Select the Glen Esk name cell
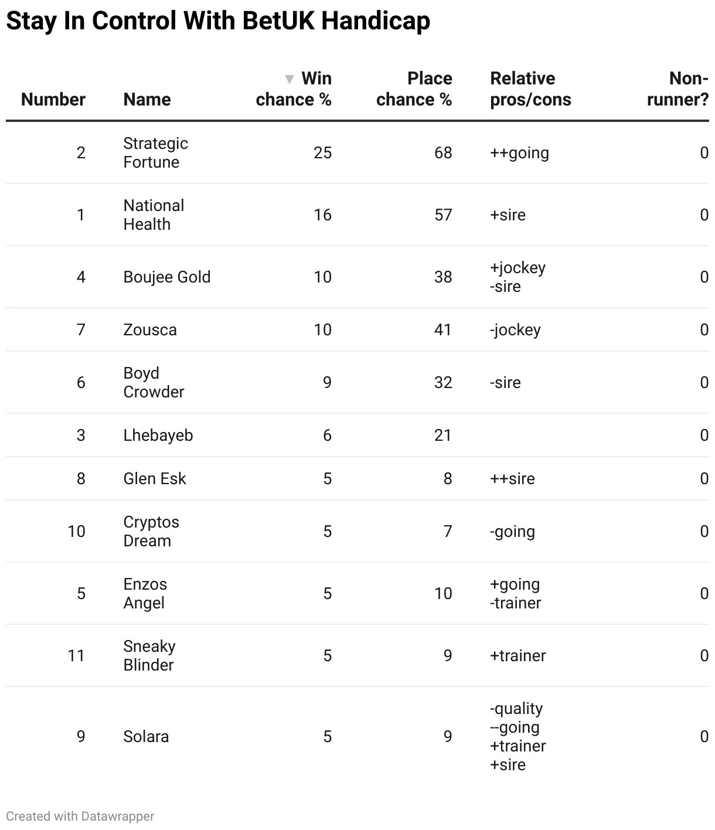This screenshot has width=715, height=830. [155, 479]
